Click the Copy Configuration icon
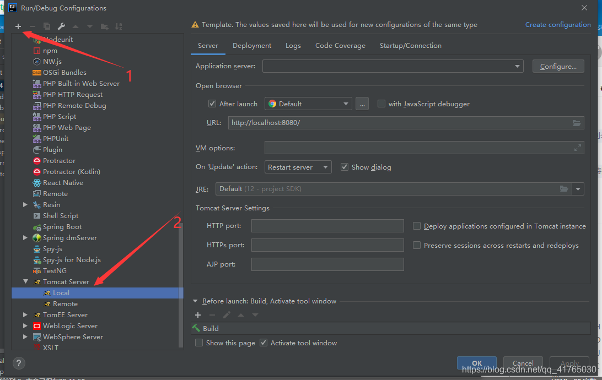 tap(47, 26)
